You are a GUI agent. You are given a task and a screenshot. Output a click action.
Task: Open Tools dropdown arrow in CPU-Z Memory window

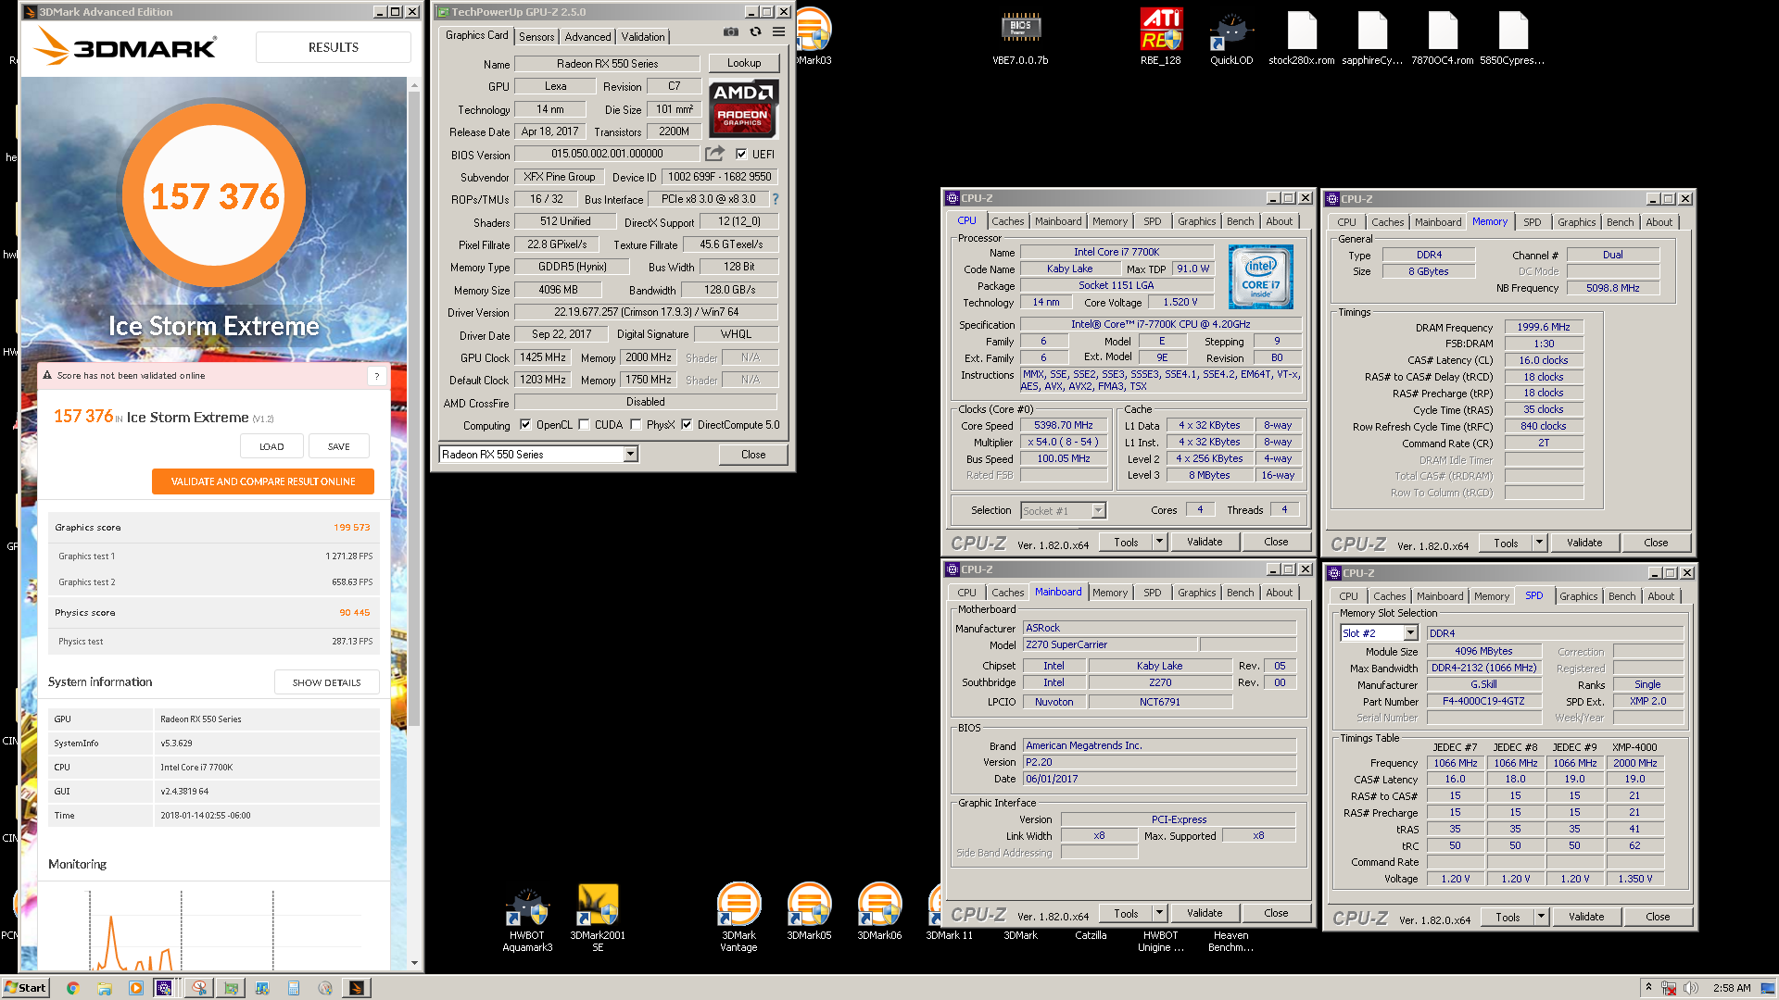point(1539,543)
